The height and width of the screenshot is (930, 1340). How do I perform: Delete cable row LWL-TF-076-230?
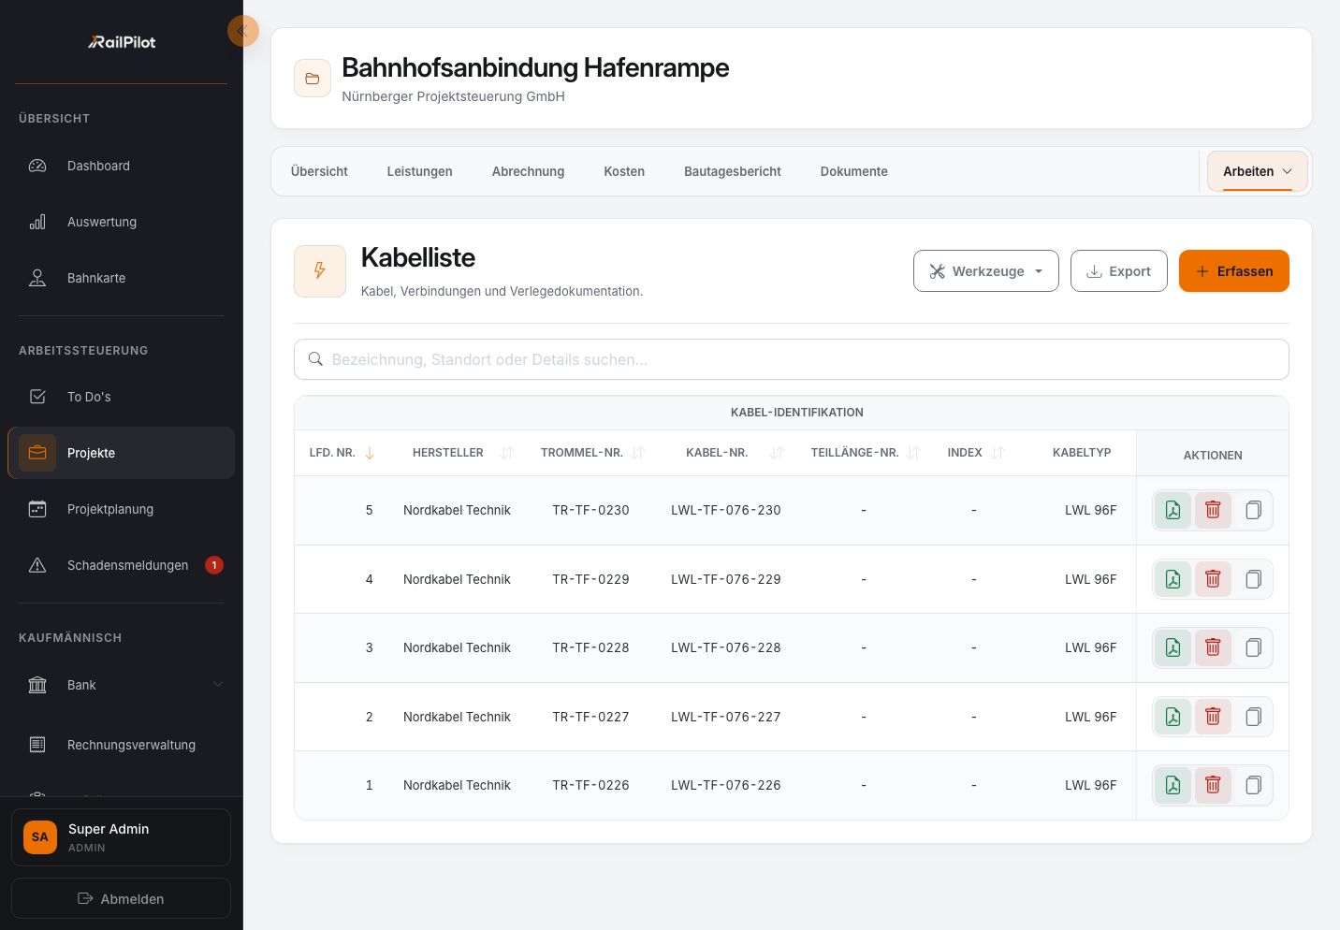(x=1213, y=510)
